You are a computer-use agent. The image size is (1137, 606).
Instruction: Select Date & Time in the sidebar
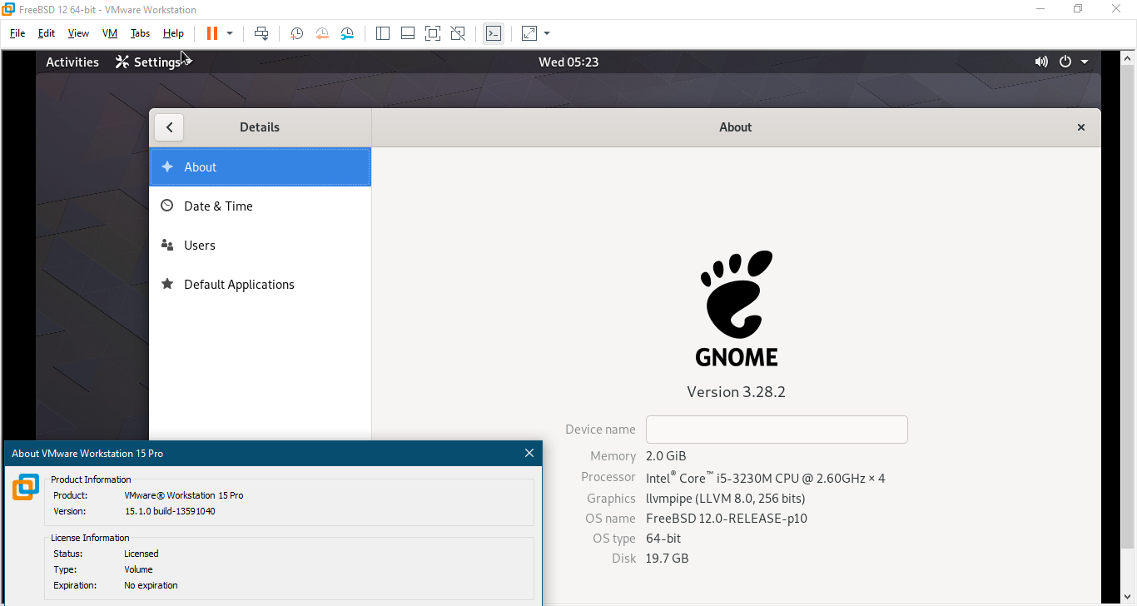(260, 206)
